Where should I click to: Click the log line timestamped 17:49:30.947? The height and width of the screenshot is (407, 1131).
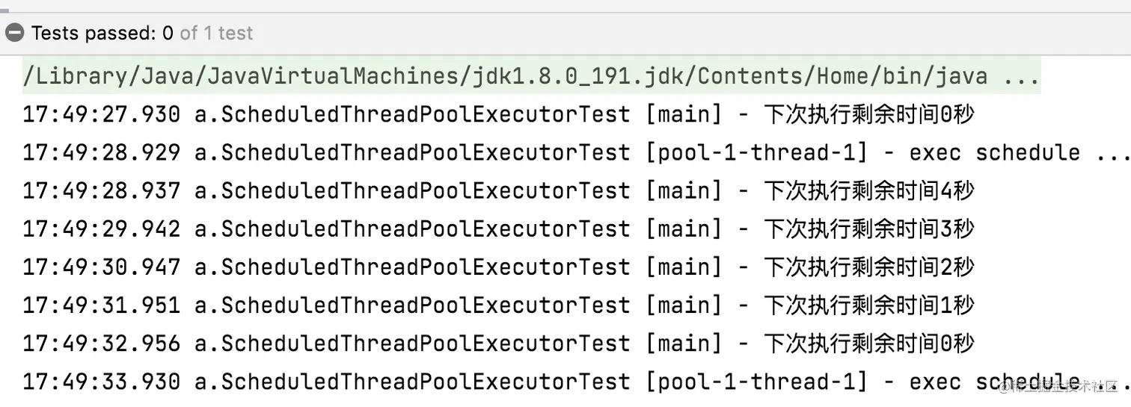coord(499,267)
